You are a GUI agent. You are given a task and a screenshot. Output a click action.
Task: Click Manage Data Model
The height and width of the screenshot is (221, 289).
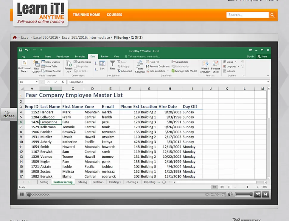pyautogui.click(x=184, y=71)
